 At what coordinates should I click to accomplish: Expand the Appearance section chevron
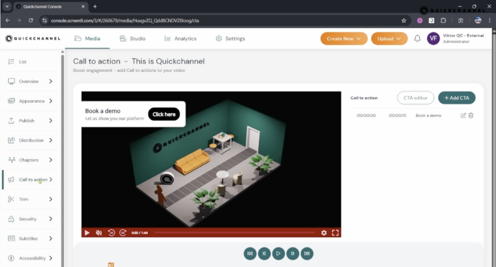(50, 101)
